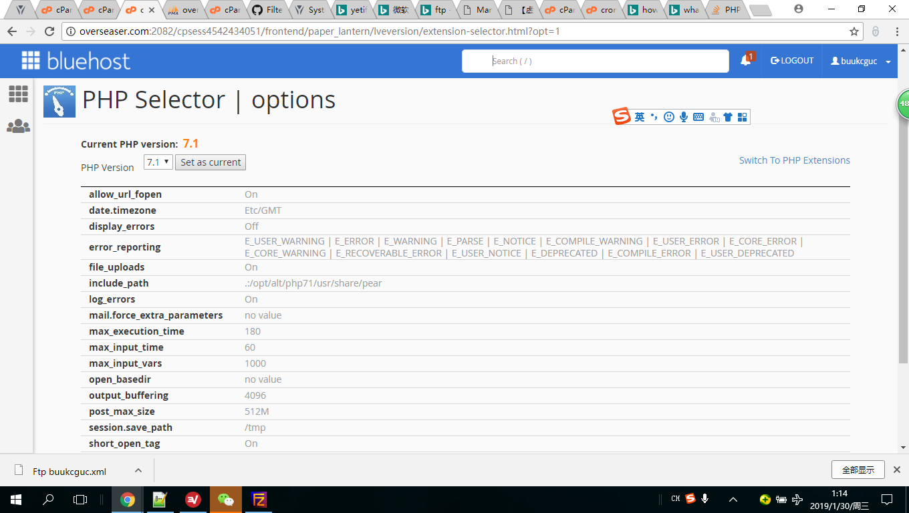Click the PHP Selector gauge icon
909x513 pixels.
tap(59, 102)
